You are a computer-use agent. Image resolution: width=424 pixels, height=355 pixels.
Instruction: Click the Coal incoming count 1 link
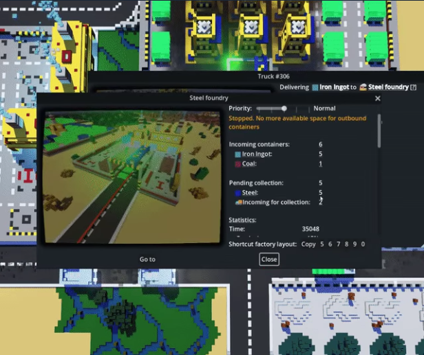[x=320, y=164]
